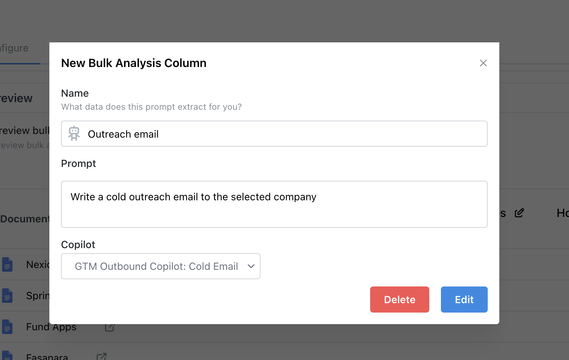Open Fasanara via its external link icon

coord(102,356)
